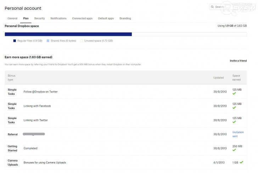Click the Regular files (1.9 GB) label
The height and width of the screenshot is (173, 258).
30,41
